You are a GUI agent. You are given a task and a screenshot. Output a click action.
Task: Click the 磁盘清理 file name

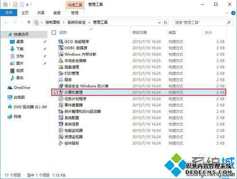coord(72,67)
